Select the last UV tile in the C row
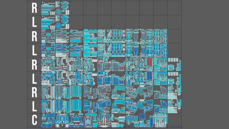 coord(160,120)
